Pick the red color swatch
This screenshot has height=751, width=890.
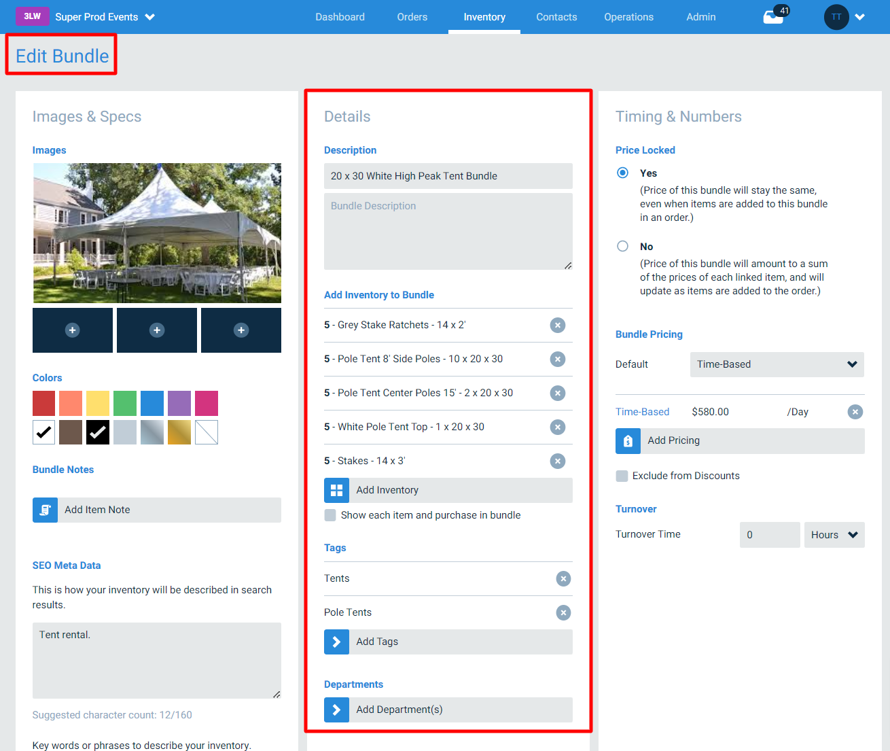(x=44, y=403)
